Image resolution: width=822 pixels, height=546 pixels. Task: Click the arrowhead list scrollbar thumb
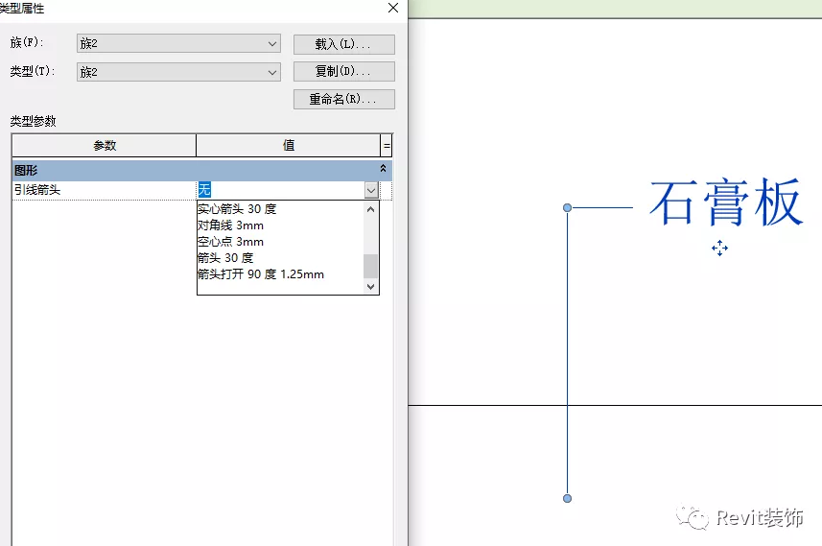coord(371,265)
